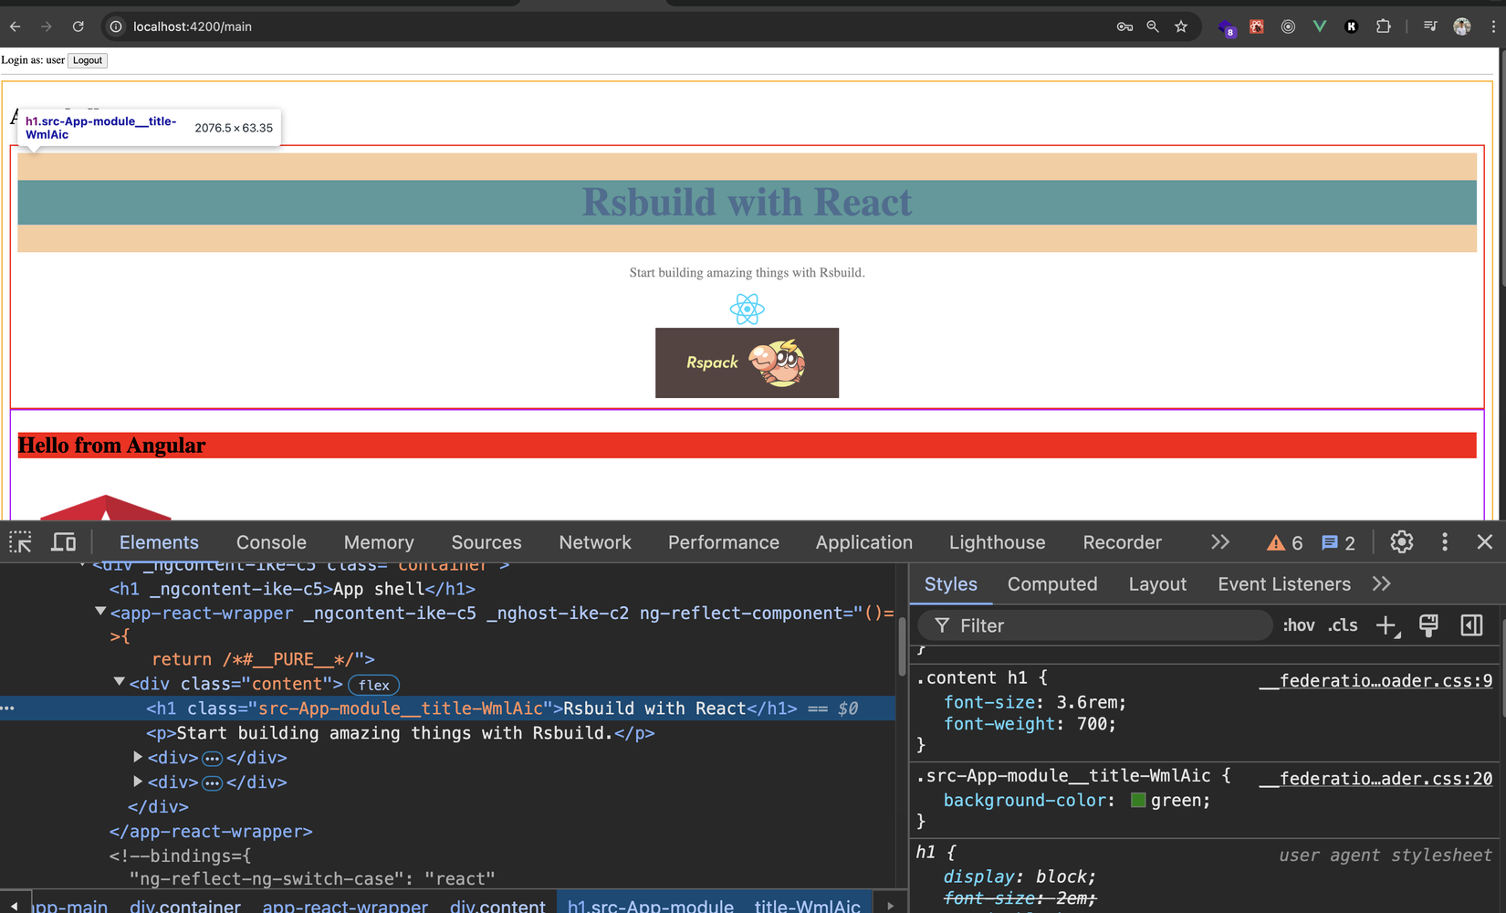The width and height of the screenshot is (1506, 913).
Task: Open the concentric circles extension icon
Action: (x=1288, y=26)
